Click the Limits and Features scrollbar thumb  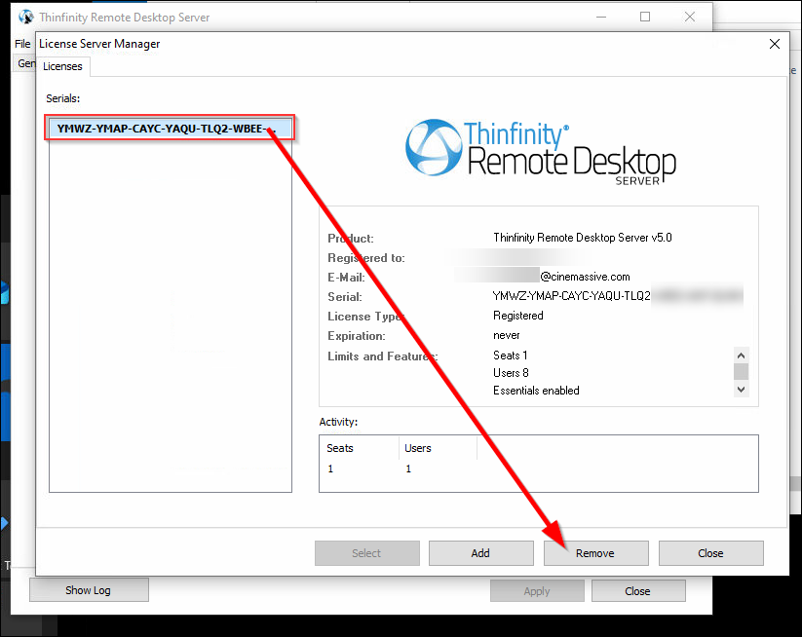click(x=741, y=372)
